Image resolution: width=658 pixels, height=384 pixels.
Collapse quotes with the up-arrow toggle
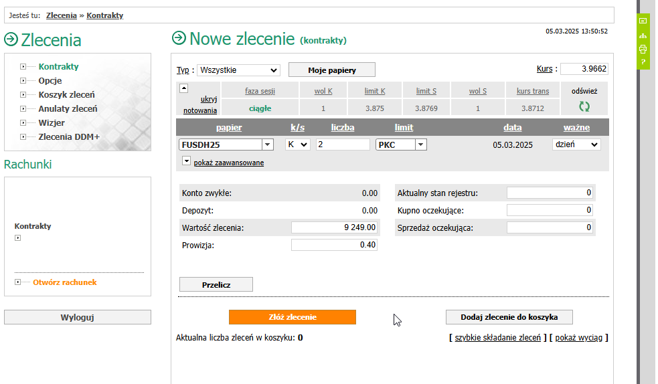pos(184,88)
